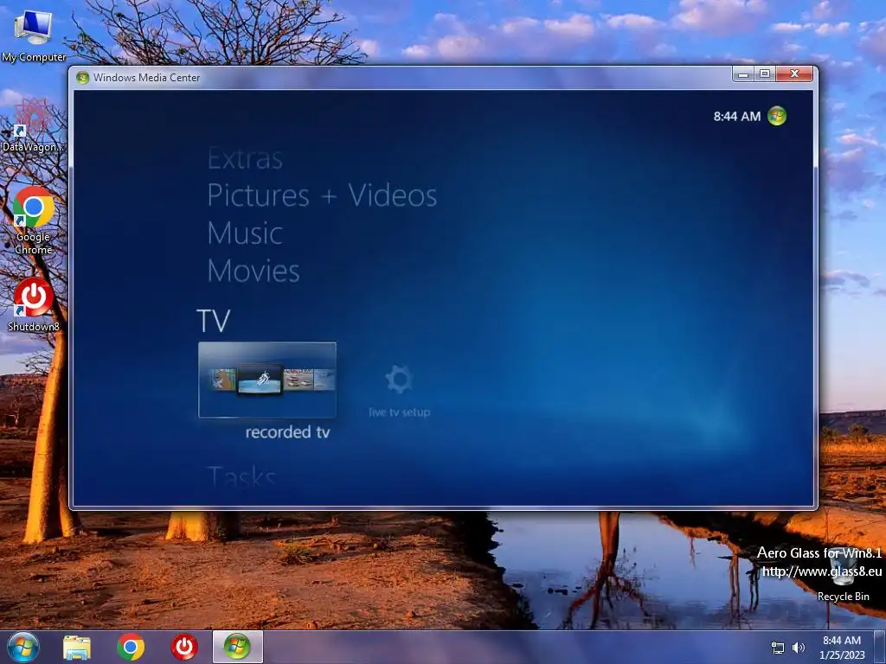Open the Music section
The width and height of the screenshot is (886, 664).
pos(245,233)
